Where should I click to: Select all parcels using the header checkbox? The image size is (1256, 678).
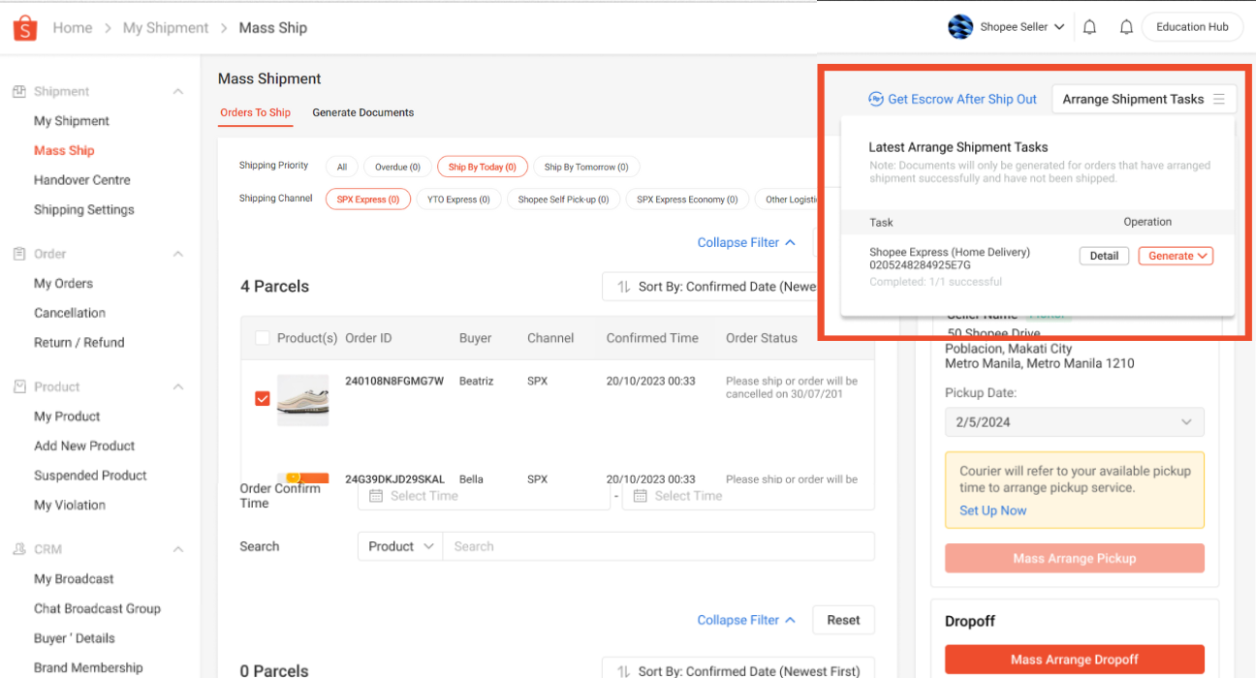pyautogui.click(x=260, y=337)
